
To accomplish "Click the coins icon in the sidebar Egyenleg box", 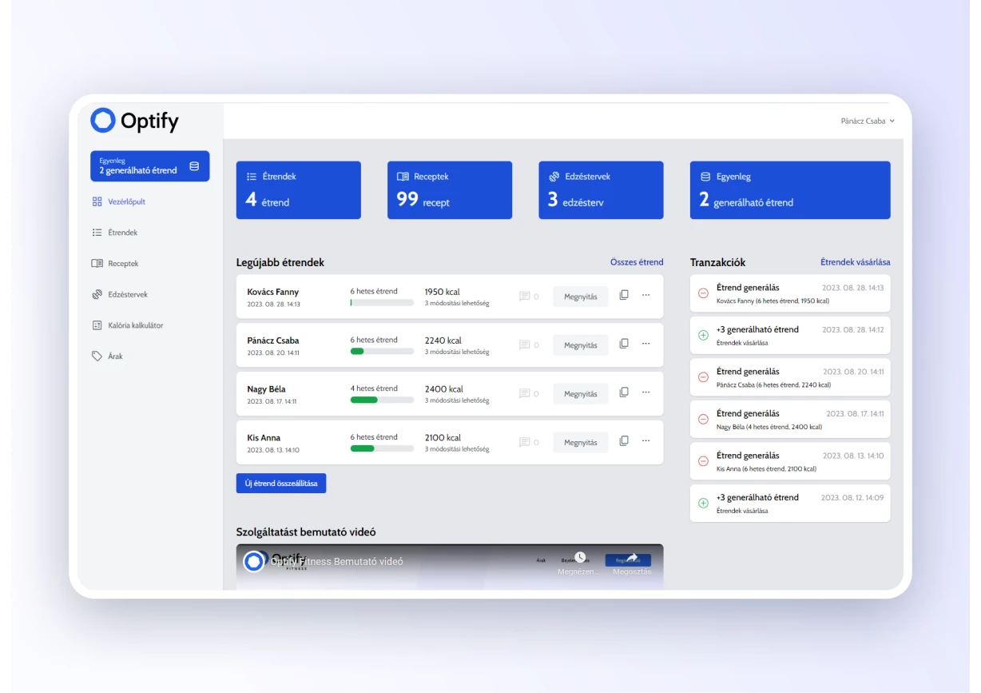I will coord(194,166).
